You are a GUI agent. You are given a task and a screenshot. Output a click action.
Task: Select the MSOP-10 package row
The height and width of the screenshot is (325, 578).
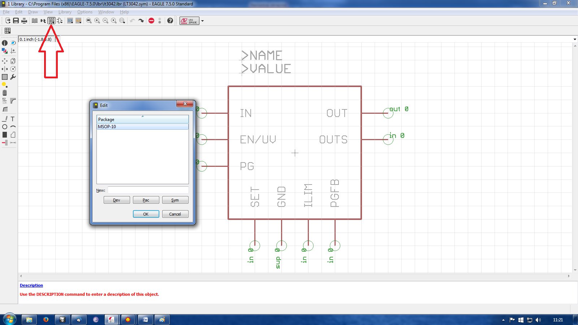[x=142, y=127]
